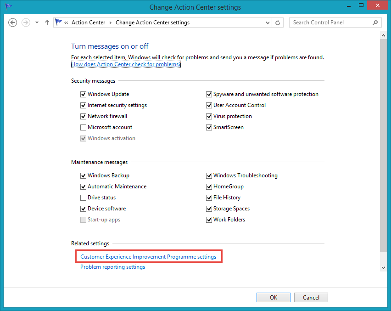
Task: Click the title bar flag icon
Action: click(x=8, y=6)
